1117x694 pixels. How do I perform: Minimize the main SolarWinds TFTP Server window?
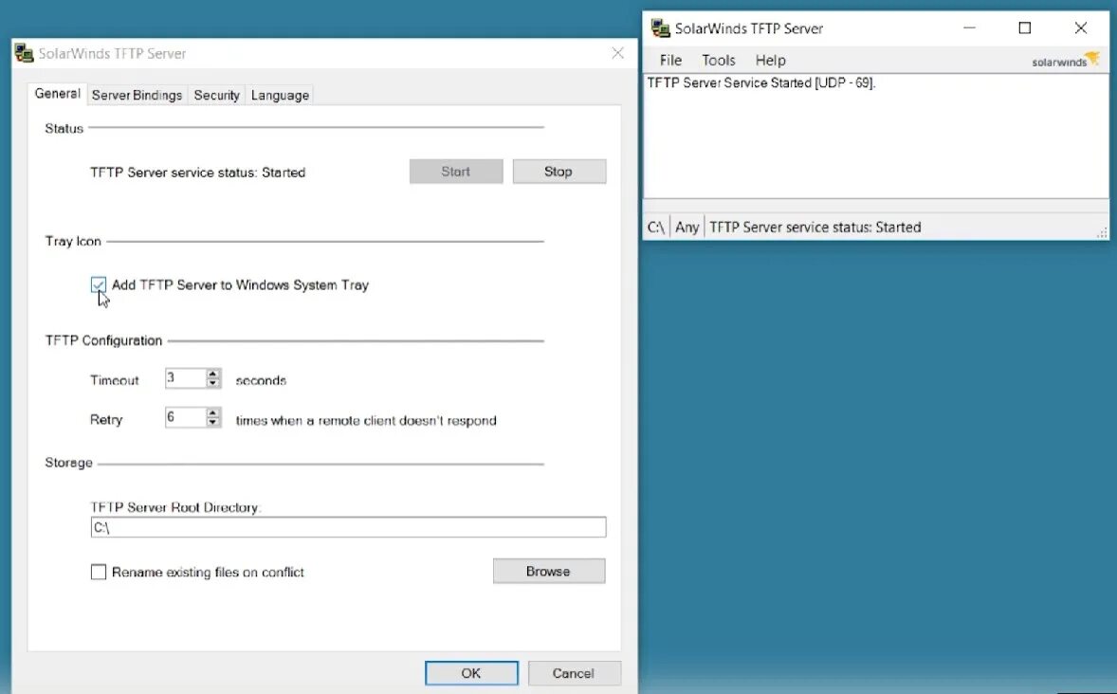(x=969, y=27)
